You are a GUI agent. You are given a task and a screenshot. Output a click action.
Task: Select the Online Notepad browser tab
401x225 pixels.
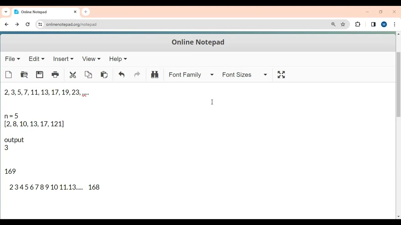tap(46, 12)
